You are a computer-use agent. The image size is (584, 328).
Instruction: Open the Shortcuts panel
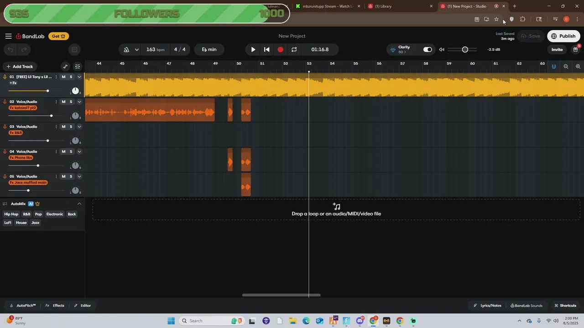pyautogui.click(x=565, y=306)
